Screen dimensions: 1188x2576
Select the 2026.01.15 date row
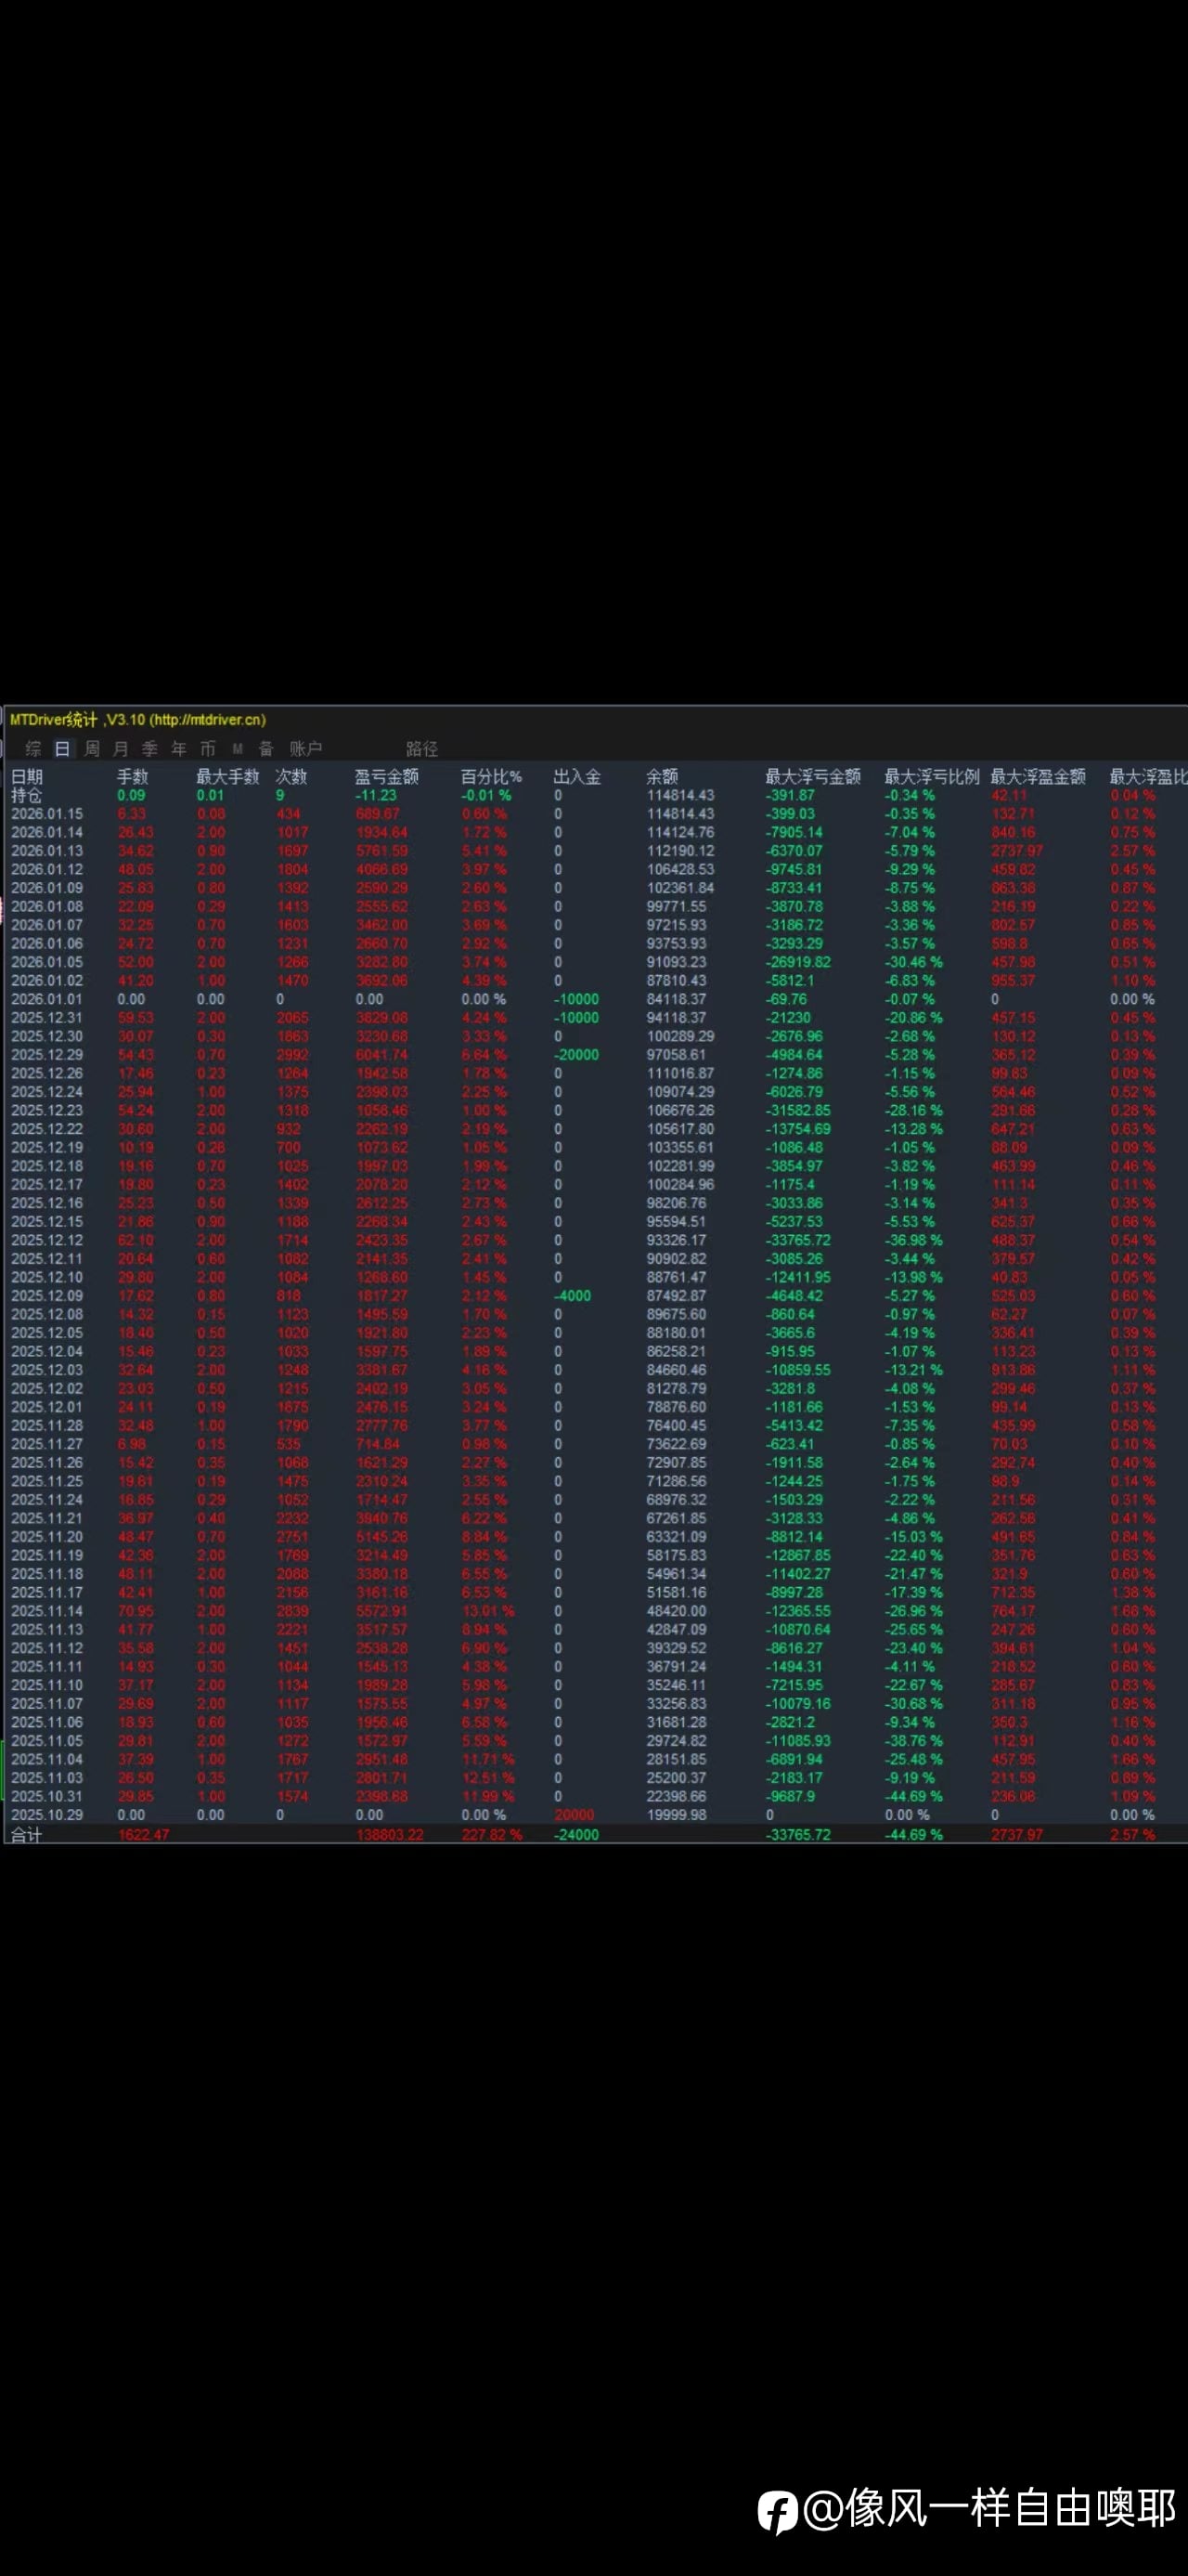[x=47, y=814]
